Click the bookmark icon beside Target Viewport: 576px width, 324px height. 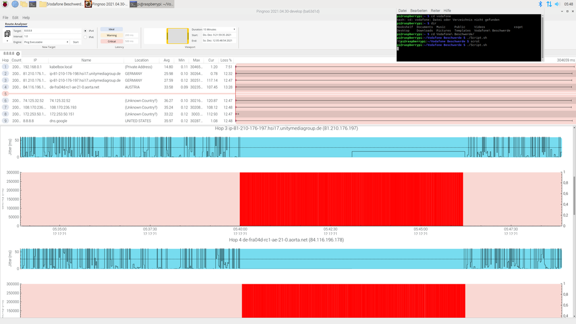[x=7, y=35]
